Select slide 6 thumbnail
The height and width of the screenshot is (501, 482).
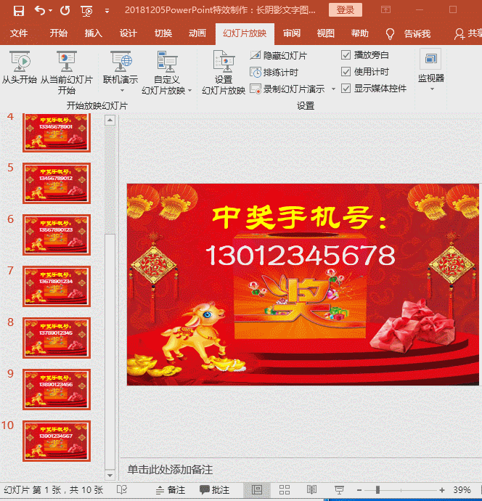tap(57, 235)
